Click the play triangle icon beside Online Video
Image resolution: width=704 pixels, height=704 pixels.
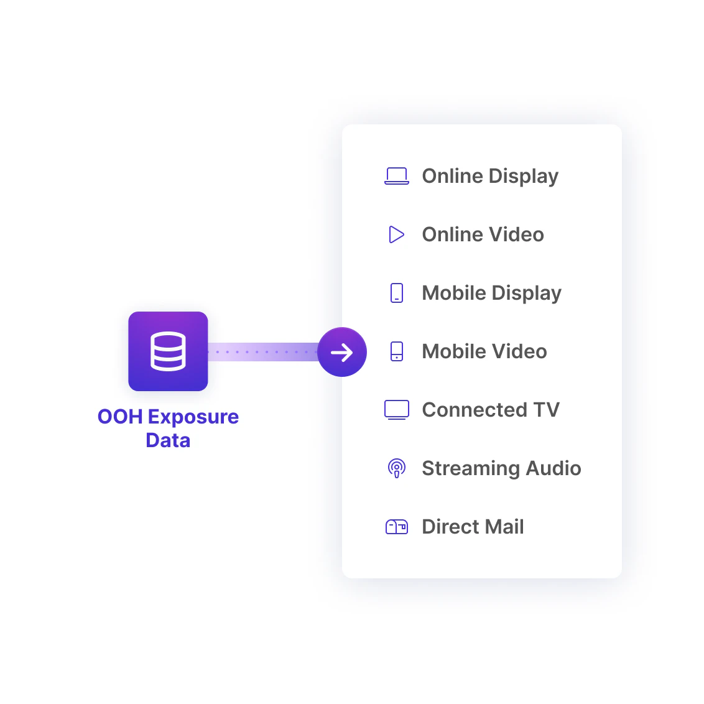tap(396, 234)
